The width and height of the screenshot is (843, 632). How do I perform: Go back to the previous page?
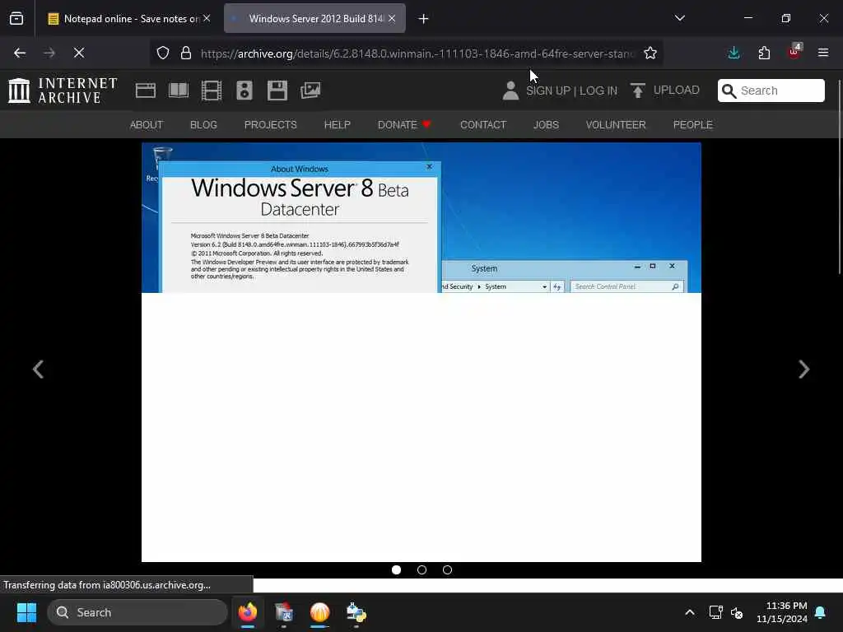(x=20, y=53)
